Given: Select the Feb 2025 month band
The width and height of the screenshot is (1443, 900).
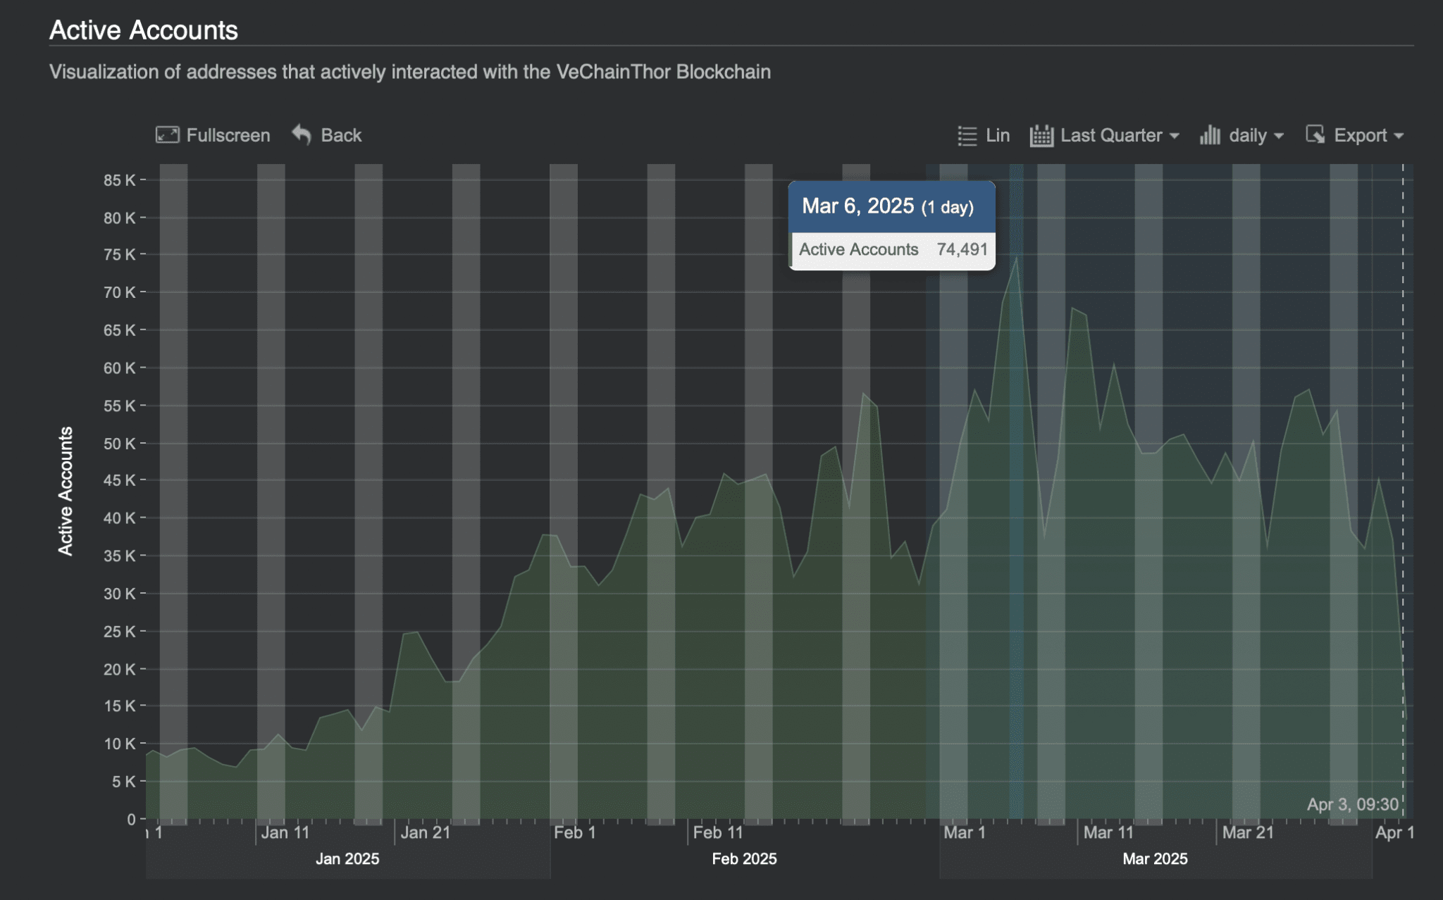Looking at the screenshot, I should pyautogui.click(x=744, y=858).
